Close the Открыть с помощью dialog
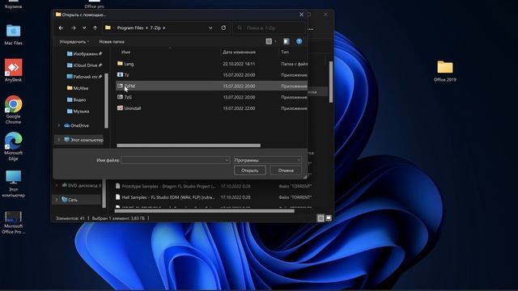This screenshot has width=518, height=291. (301, 15)
